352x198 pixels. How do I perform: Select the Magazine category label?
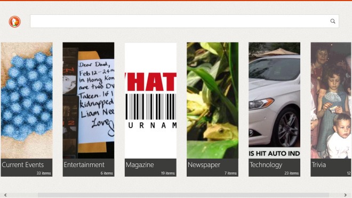140,165
